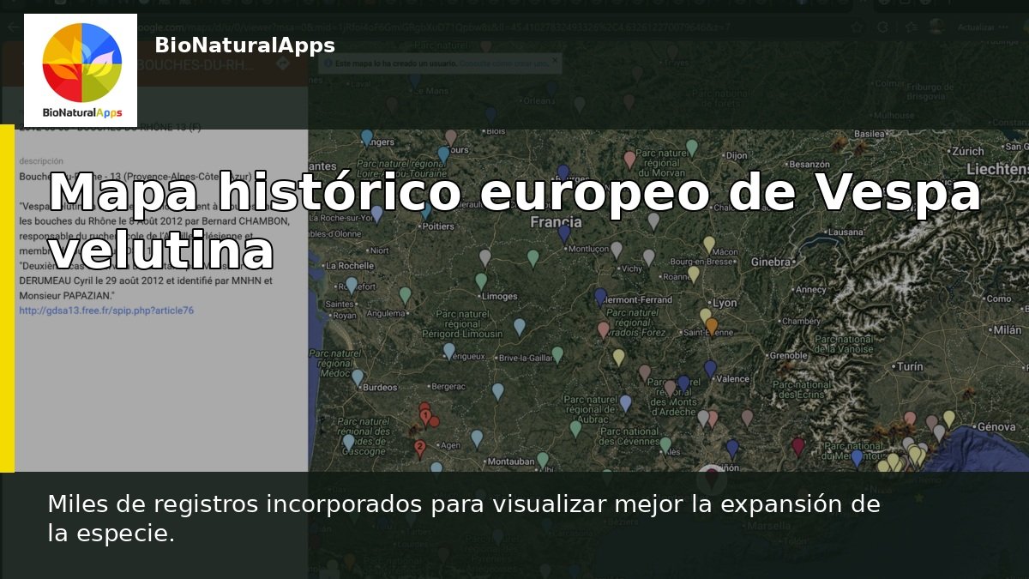The height and width of the screenshot is (579, 1029).
Task: Select the yellow marker near Roanne
Action: 693,274
